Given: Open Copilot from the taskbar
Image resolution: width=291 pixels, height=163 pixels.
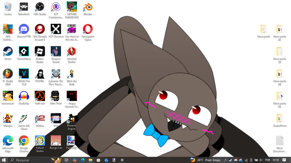Looking at the screenshot, I should (75, 160).
